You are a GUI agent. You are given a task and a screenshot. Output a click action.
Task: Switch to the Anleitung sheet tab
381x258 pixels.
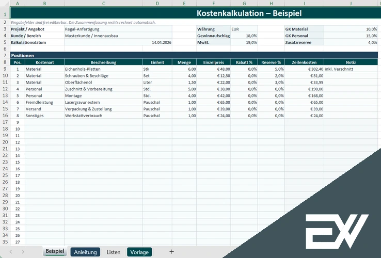point(85,252)
